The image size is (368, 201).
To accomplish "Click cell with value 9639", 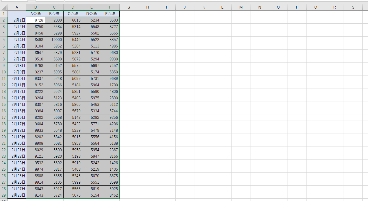I will tap(110, 79).
